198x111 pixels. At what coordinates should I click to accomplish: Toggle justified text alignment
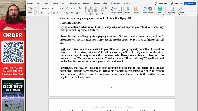(x=96, y=11)
